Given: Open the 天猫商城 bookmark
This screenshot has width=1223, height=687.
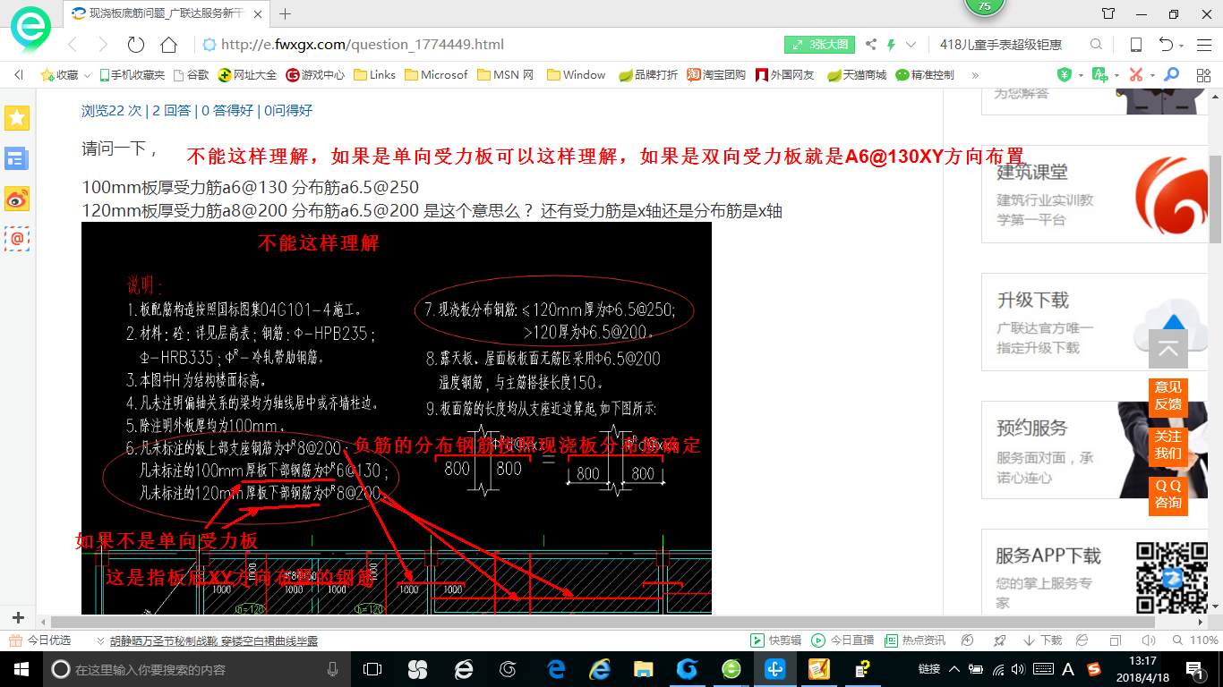Looking at the screenshot, I should click(x=856, y=75).
